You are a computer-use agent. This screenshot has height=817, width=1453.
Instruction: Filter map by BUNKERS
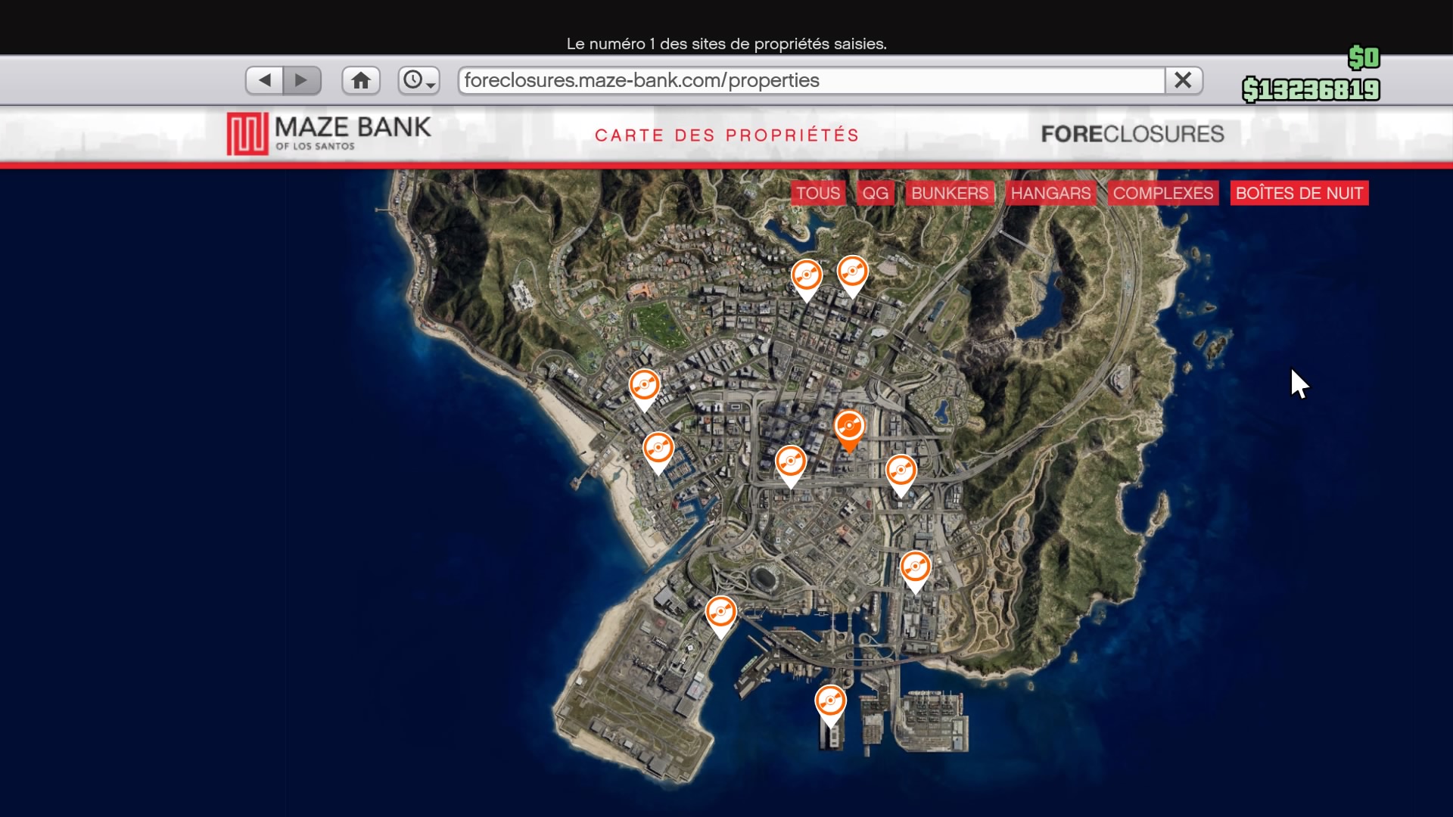coord(950,193)
